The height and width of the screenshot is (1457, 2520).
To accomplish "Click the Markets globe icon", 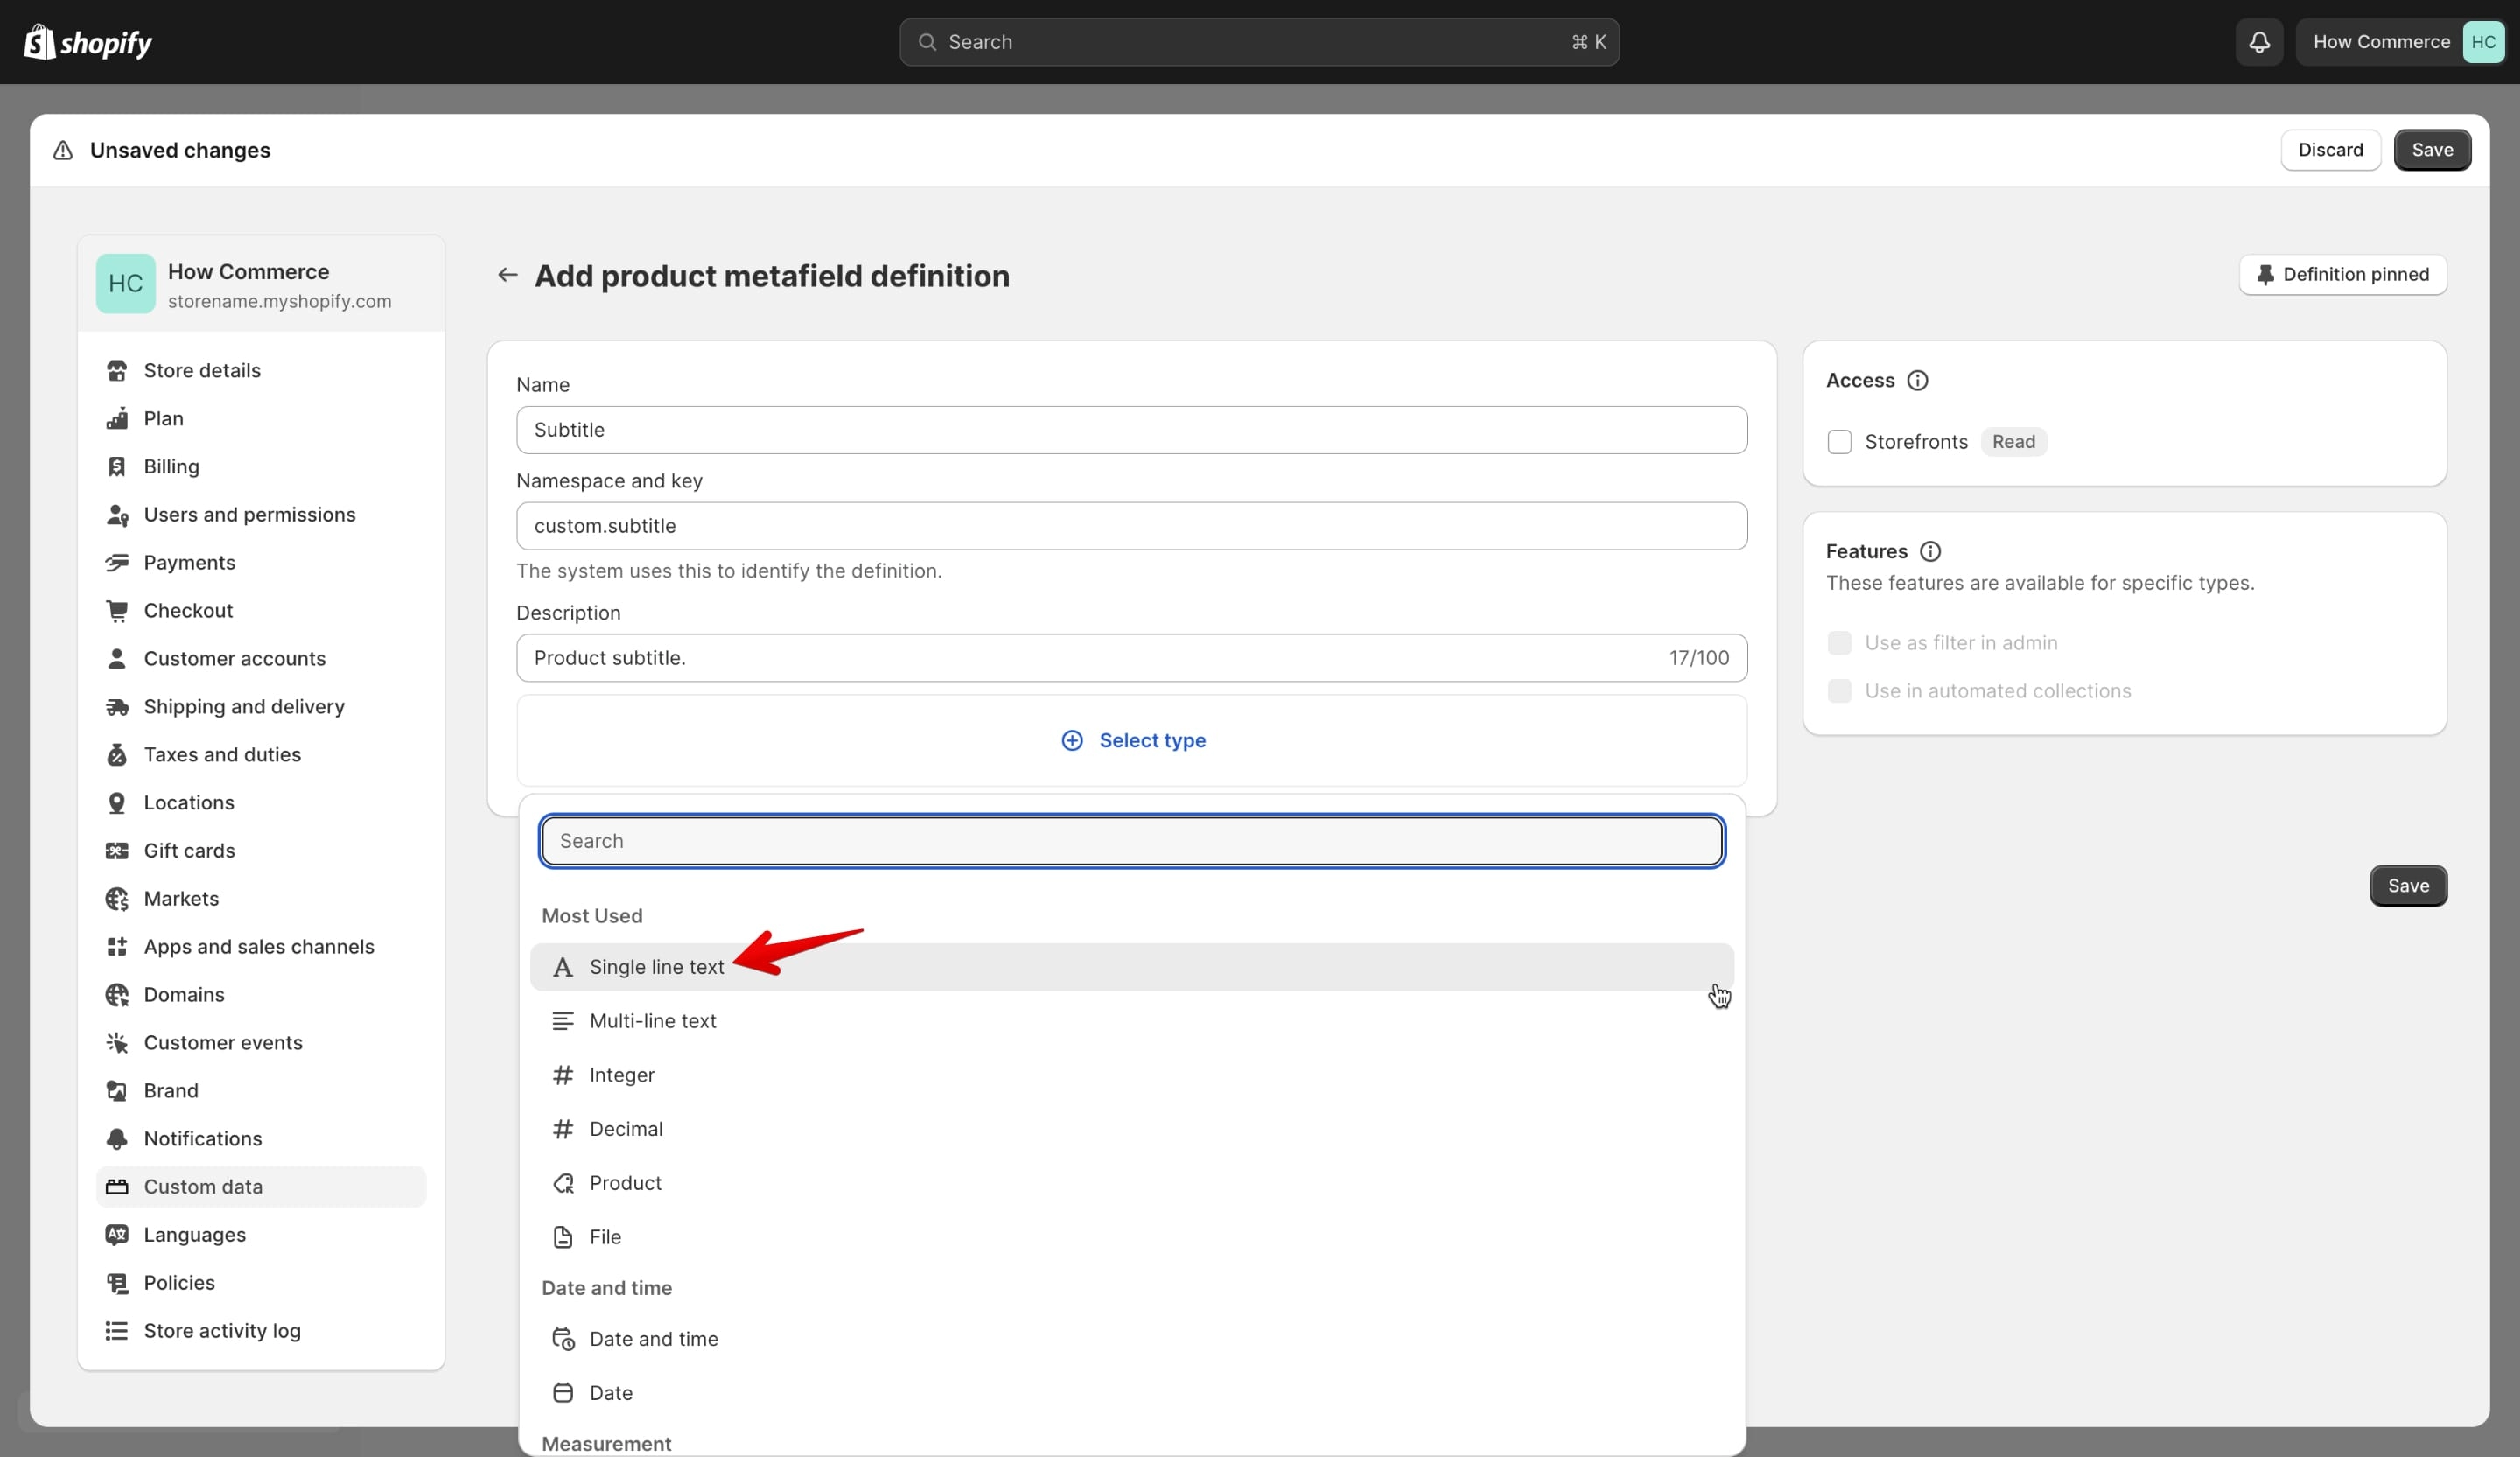I will tap(117, 898).
